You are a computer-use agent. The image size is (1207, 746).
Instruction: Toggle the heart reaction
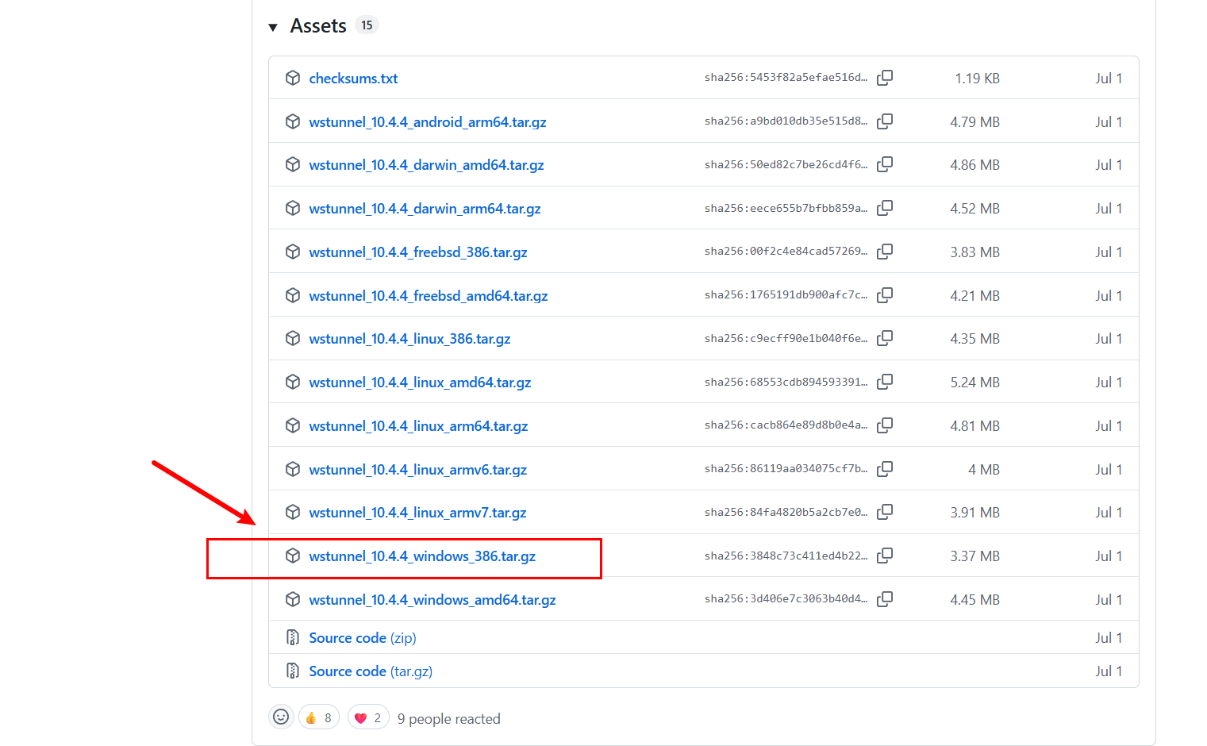point(368,717)
